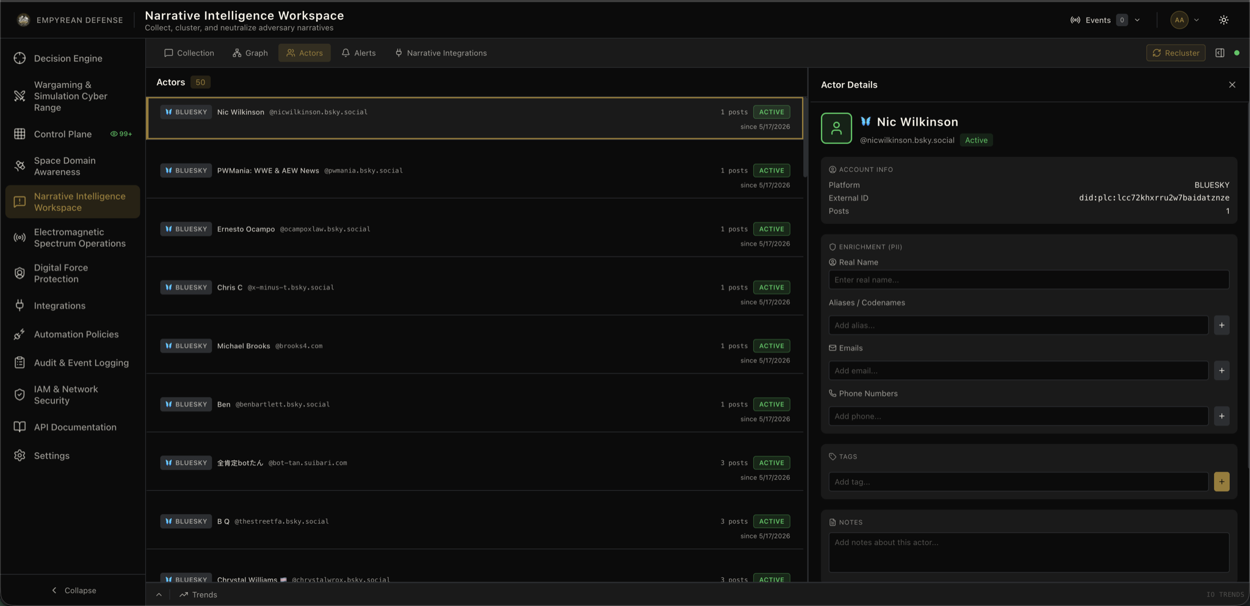The width and height of the screenshot is (1250, 606).
Task: Select the Nic Wilkinson actor row
Action: point(475,118)
